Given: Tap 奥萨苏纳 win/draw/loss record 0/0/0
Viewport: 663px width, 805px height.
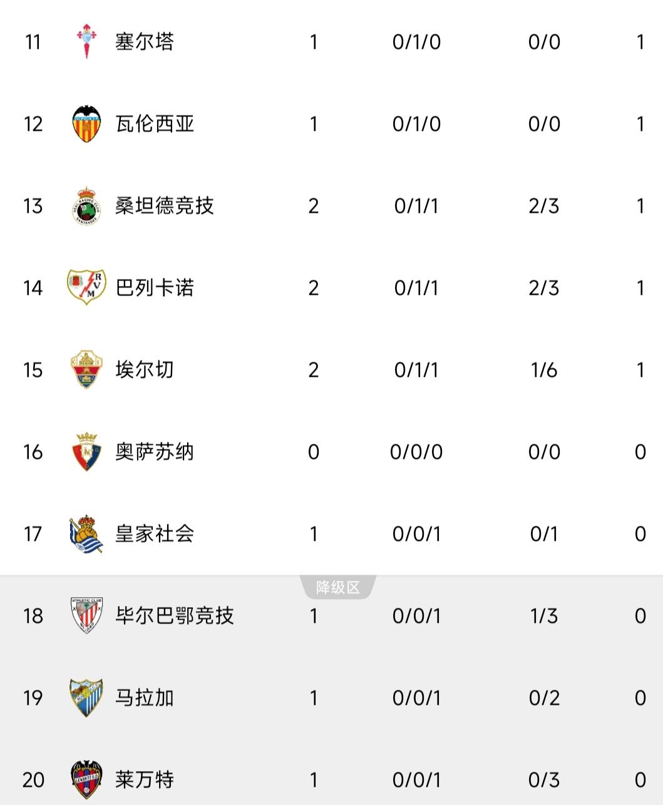Looking at the screenshot, I should click(416, 452).
